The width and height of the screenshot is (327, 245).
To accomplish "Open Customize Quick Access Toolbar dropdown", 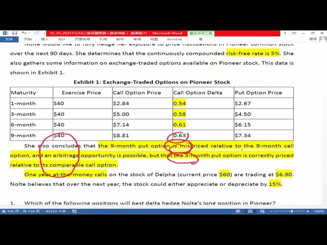I will (44, 33).
